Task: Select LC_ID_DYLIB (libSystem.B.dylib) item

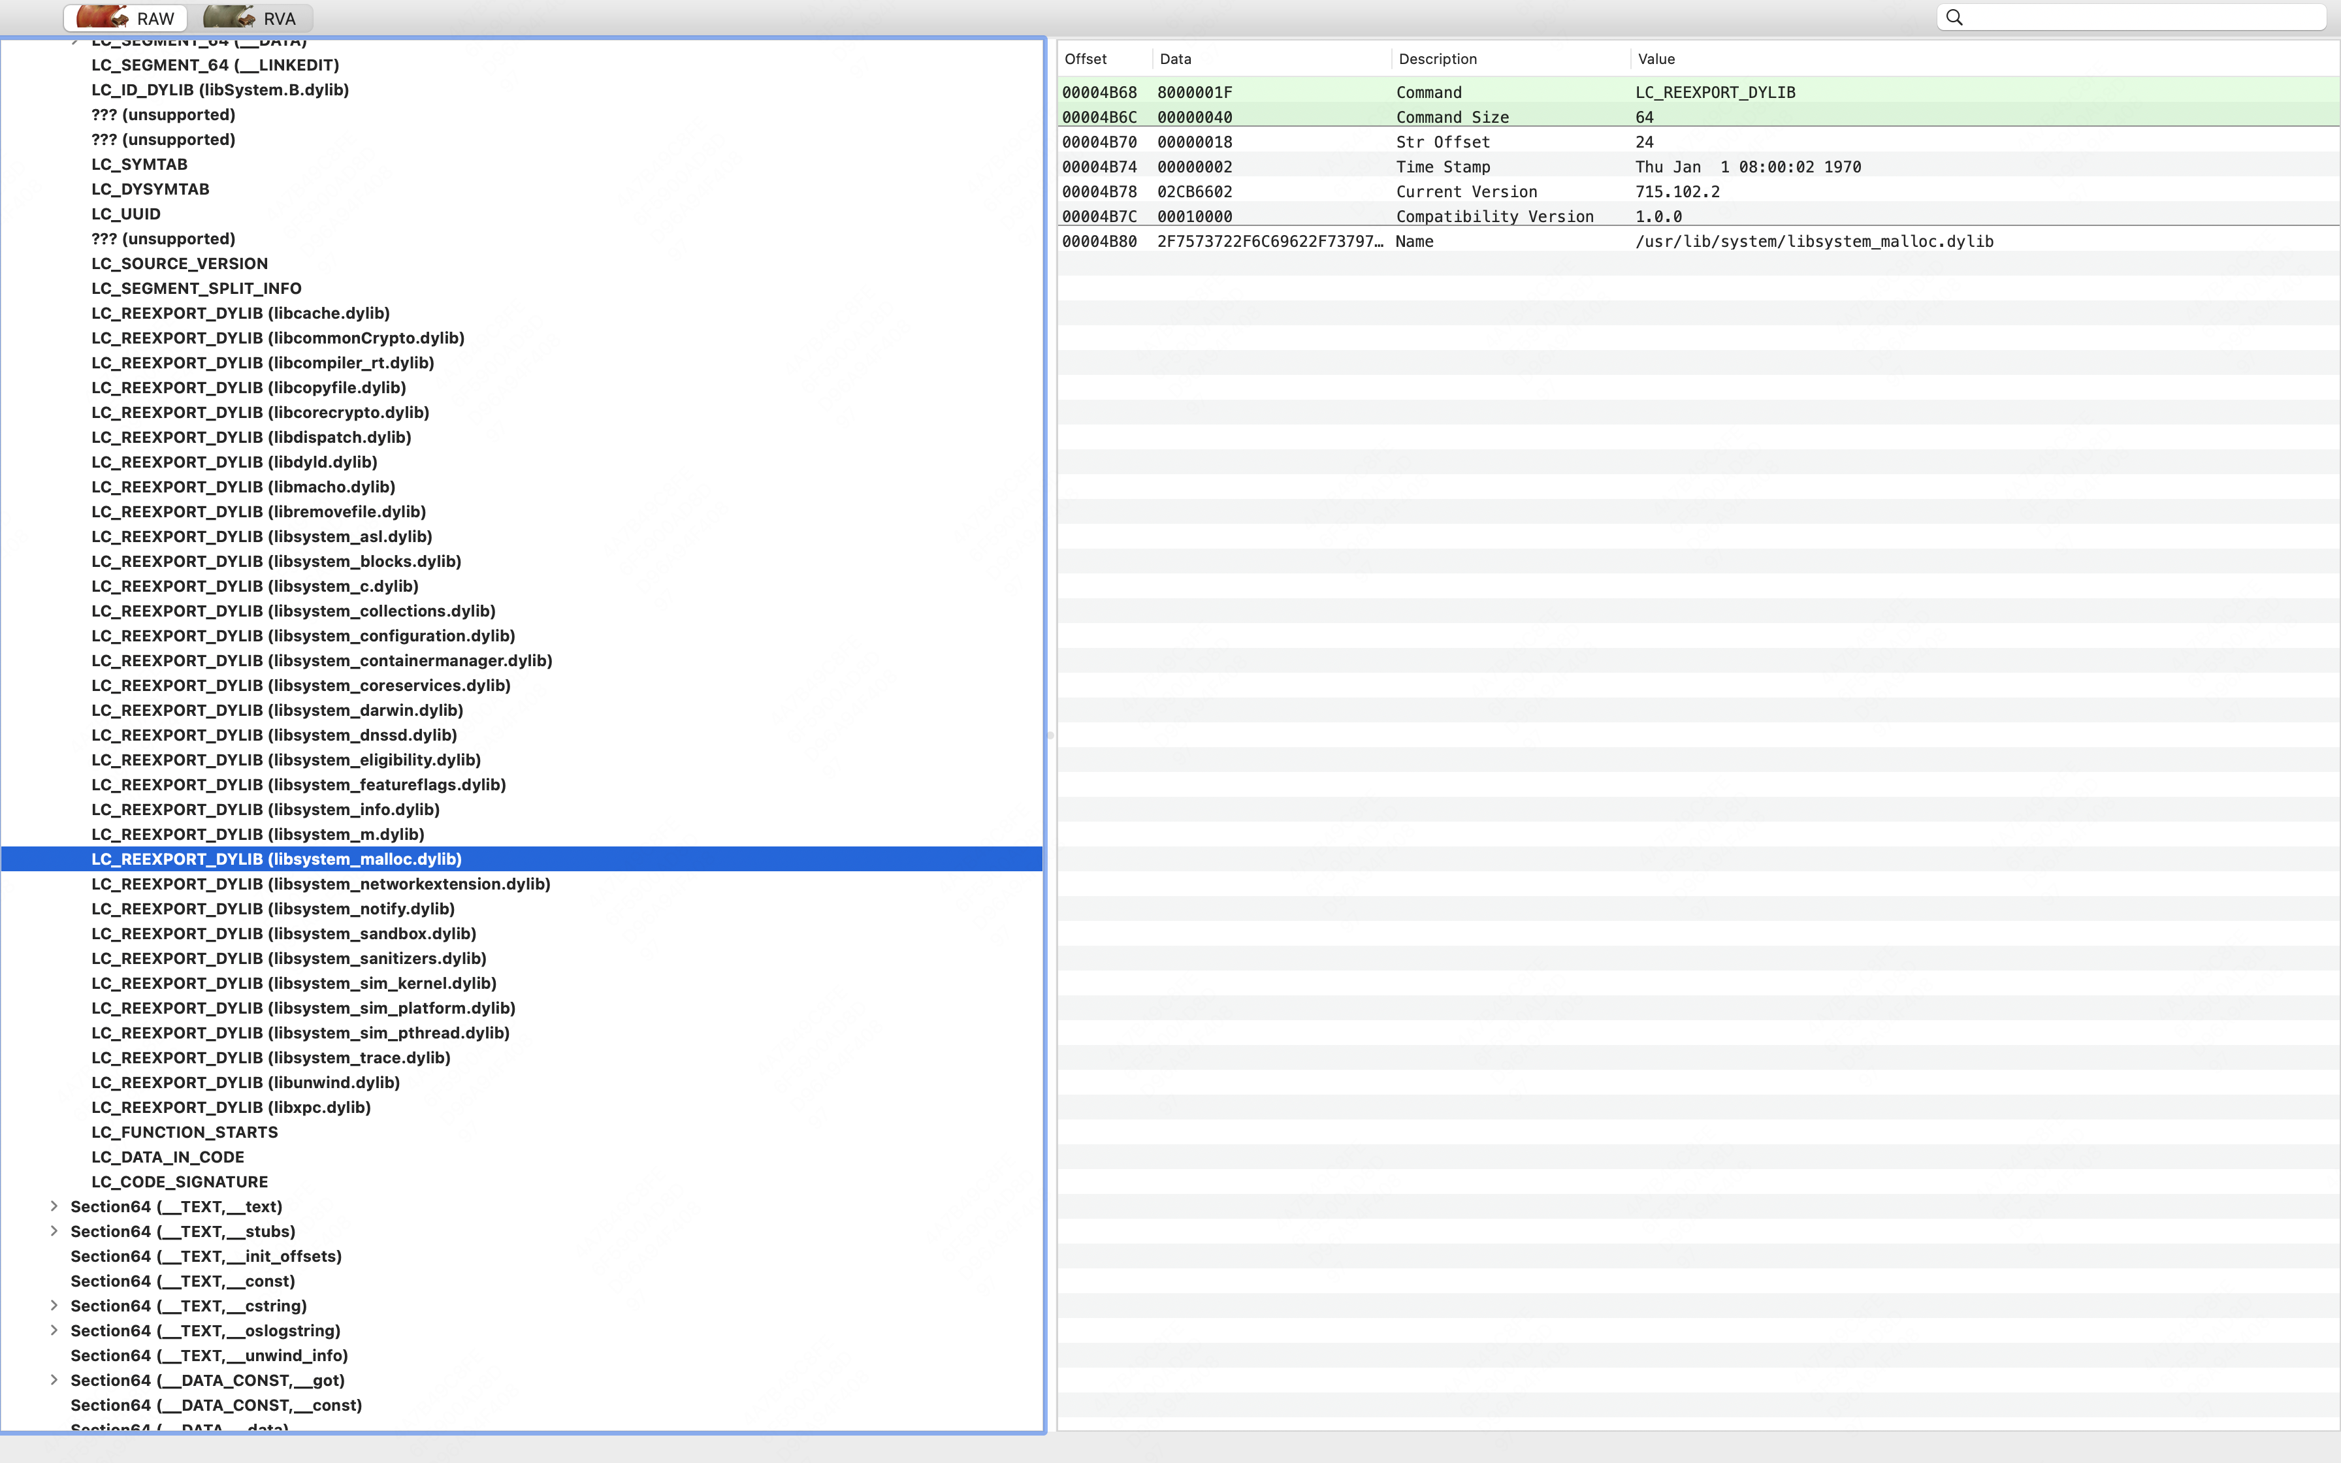Action: tap(219, 90)
